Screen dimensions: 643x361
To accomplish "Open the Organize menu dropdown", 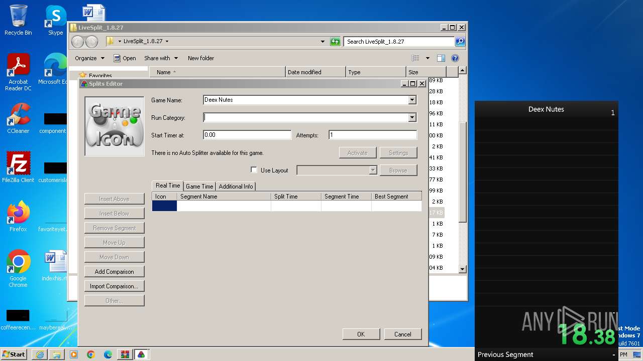I will [x=89, y=58].
